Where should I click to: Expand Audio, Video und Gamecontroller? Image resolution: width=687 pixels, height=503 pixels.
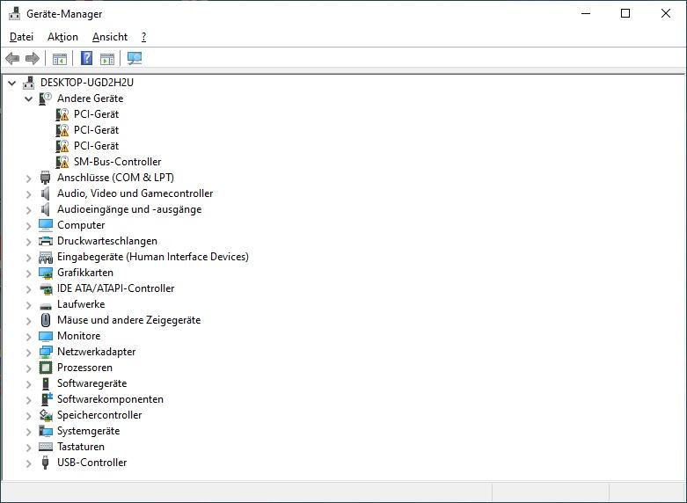[28, 194]
